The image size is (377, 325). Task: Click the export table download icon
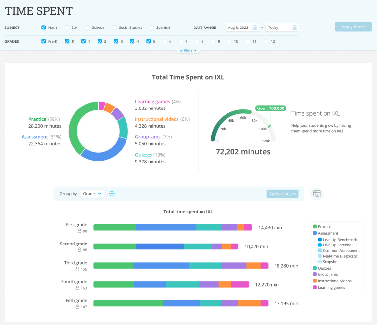click(317, 194)
